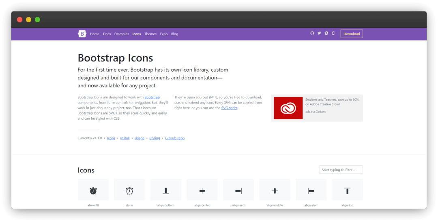This screenshot has height=220, width=438.
Task: Open the Twitter bird icon
Action: [319, 33]
